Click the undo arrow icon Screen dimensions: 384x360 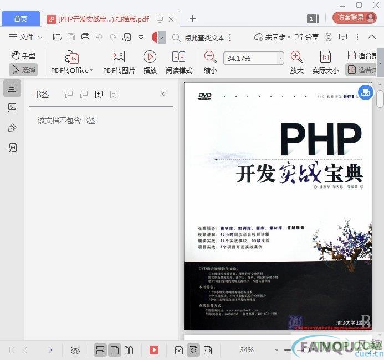(99, 38)
